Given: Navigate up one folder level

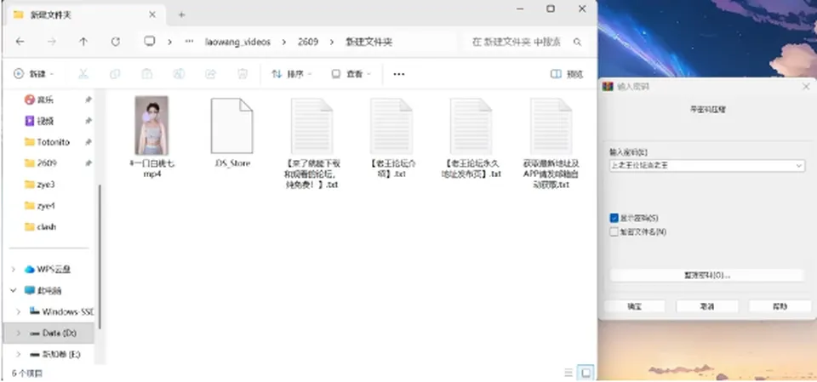Looking at the screenshot, I should [83, 42].
